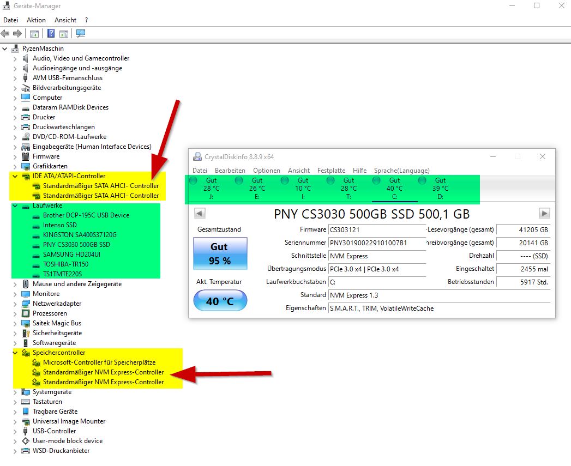This screenshot has height=466, width=571.
Task: Select PNY CS3030 500GB SSD drive entry
Action: click(76, 245)
